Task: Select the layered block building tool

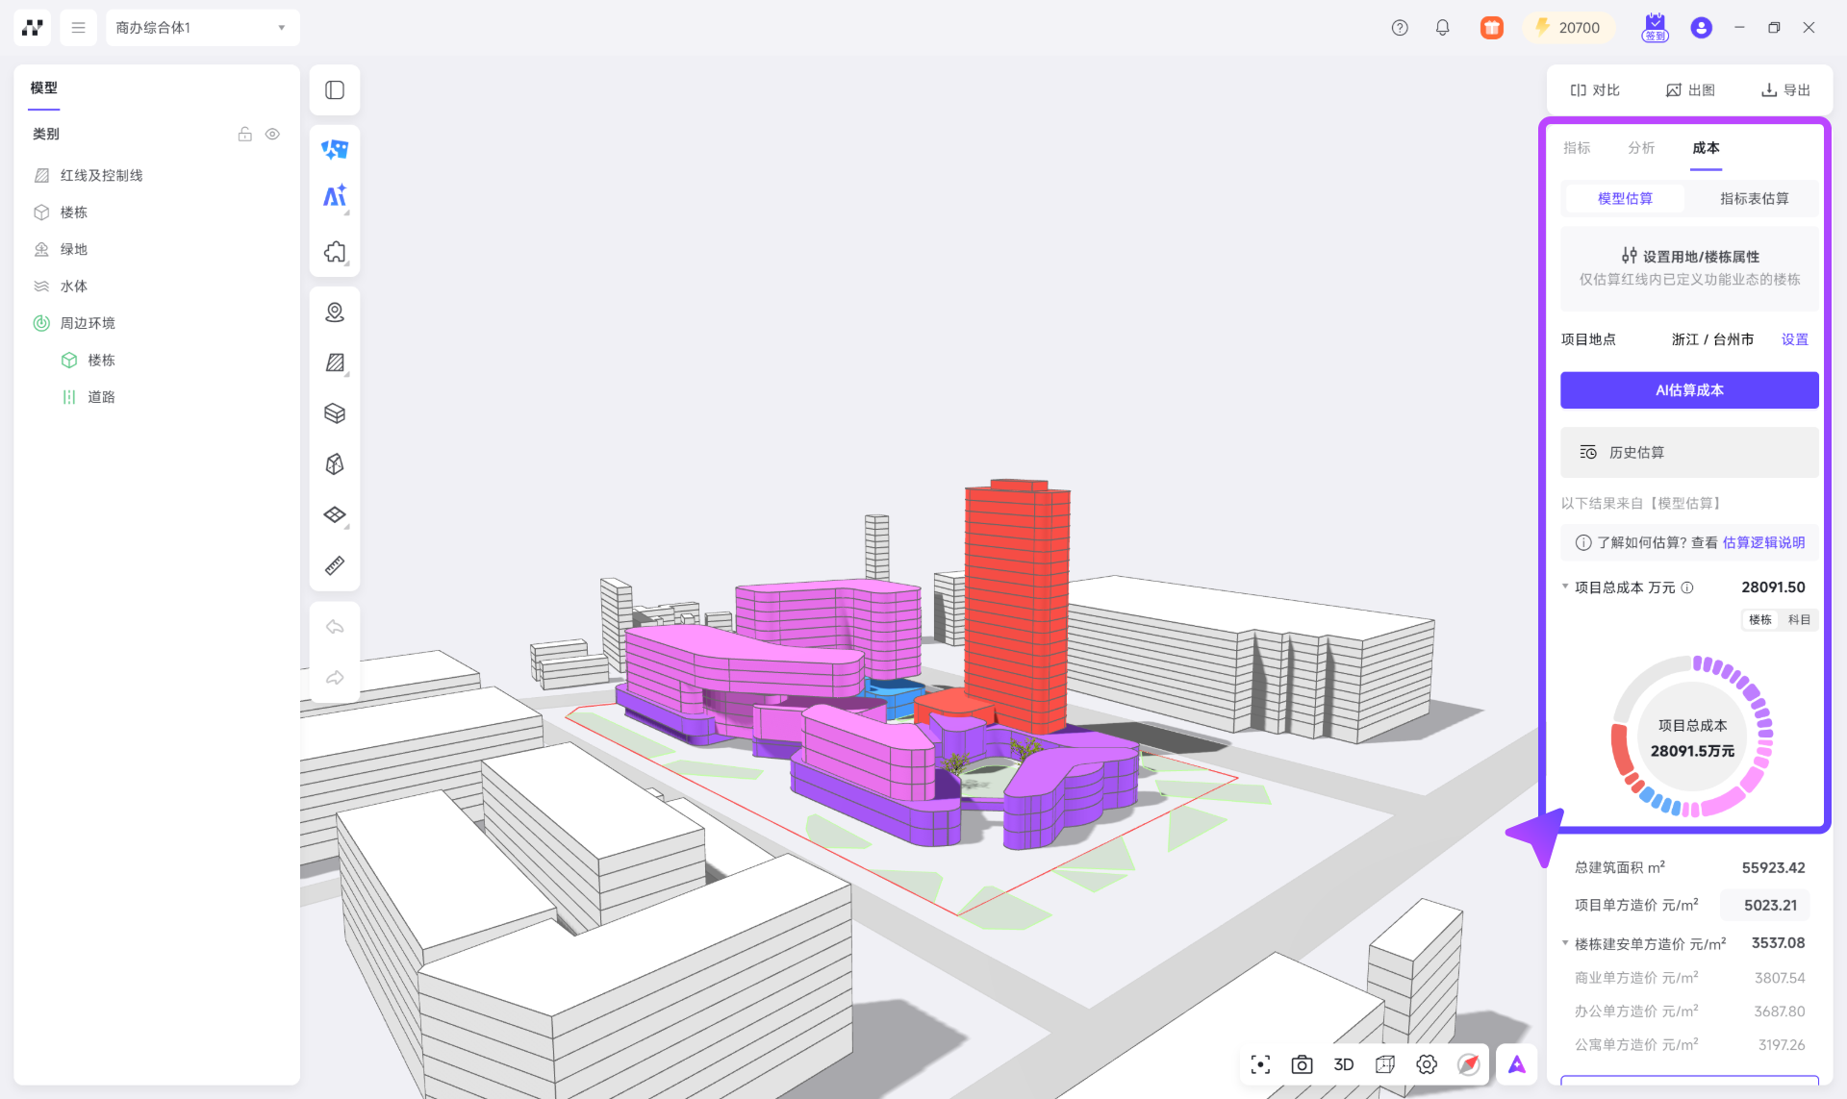Action: tap(335, 413)
